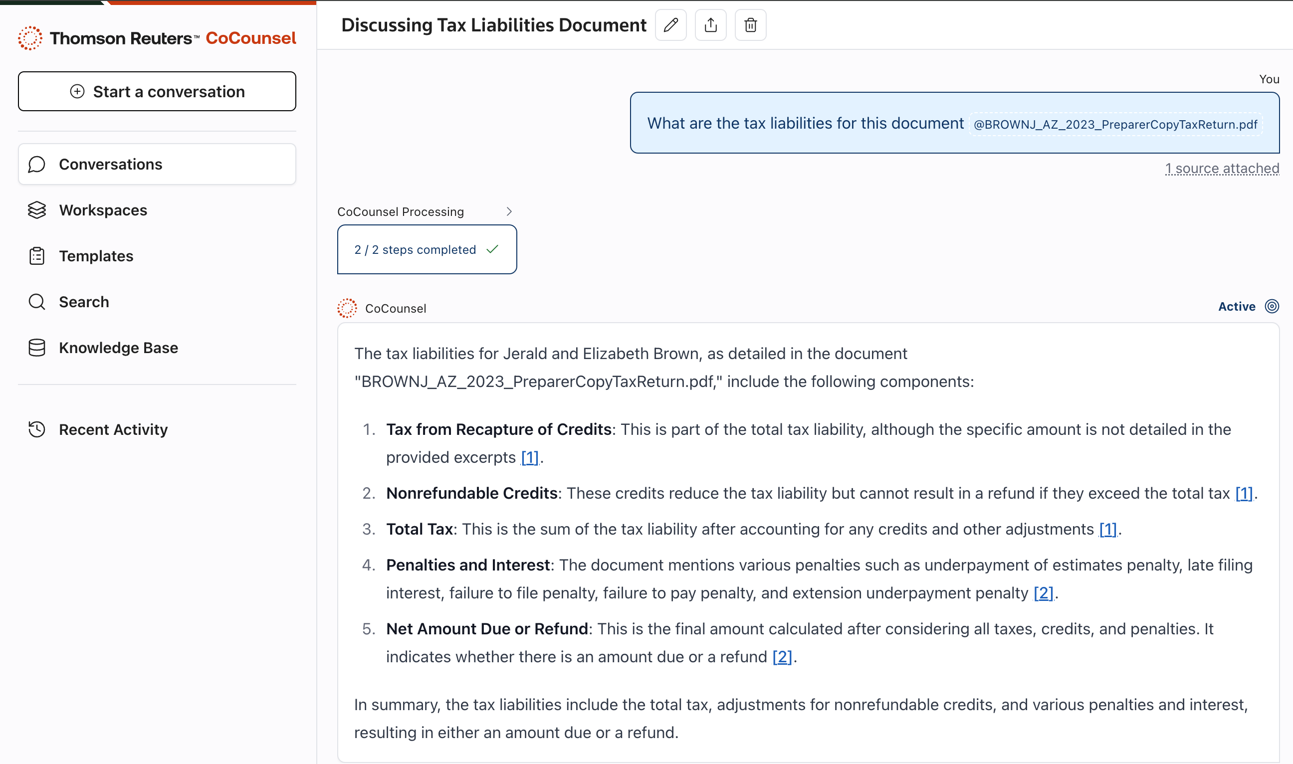This screenshot has height=764, width=1293.
Task: Go to Workspaces section
Action: pos(103,210)
